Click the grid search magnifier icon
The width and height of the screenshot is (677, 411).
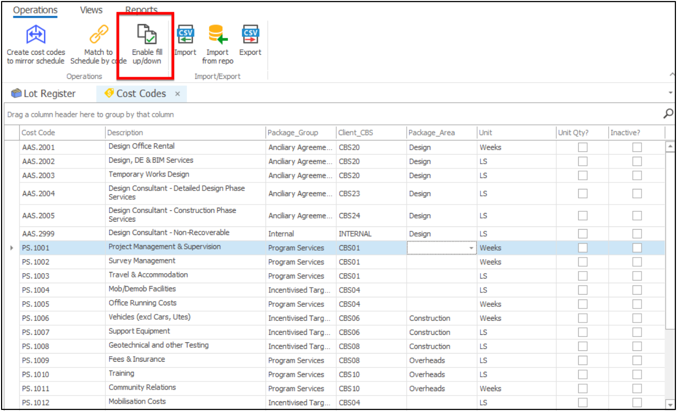point(668,113)
